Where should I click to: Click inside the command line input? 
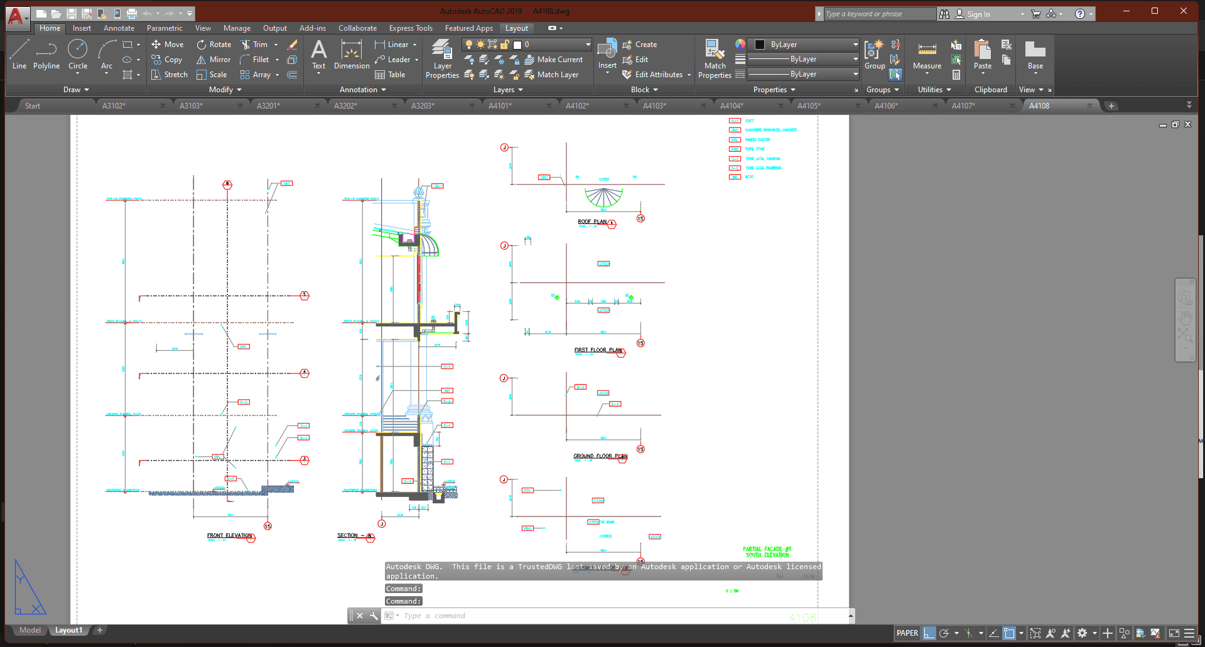[565, 616]
